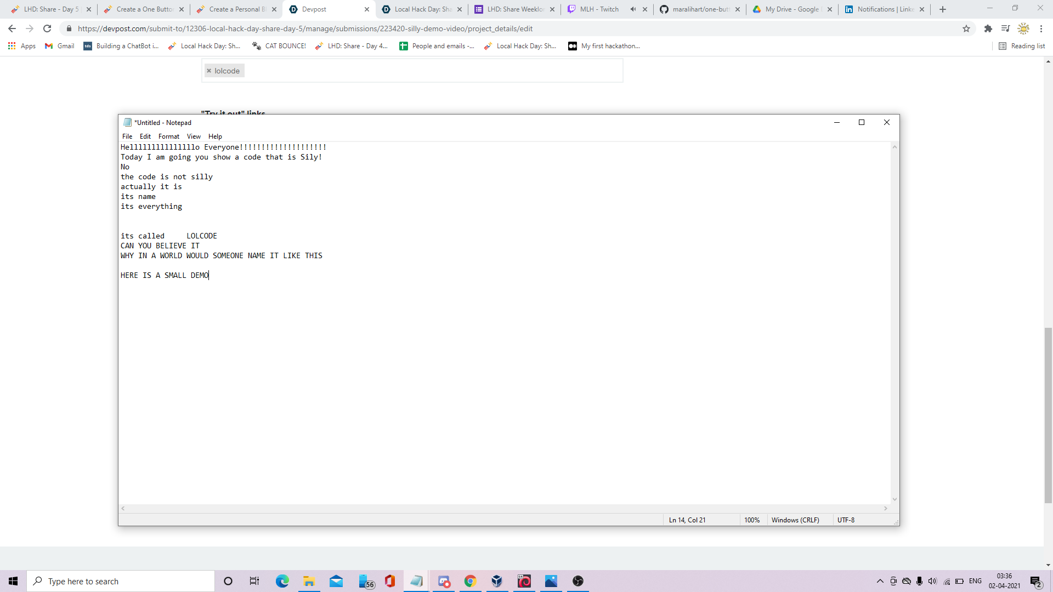Bookmark this page with star icon

click(x=966, y=29)
